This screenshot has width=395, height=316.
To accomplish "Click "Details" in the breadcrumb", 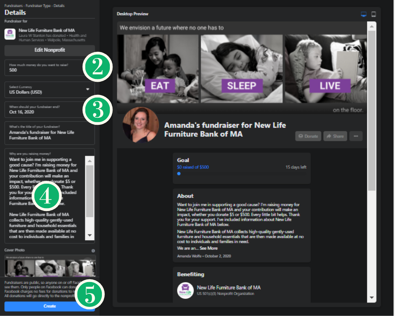I will (59, 6).
